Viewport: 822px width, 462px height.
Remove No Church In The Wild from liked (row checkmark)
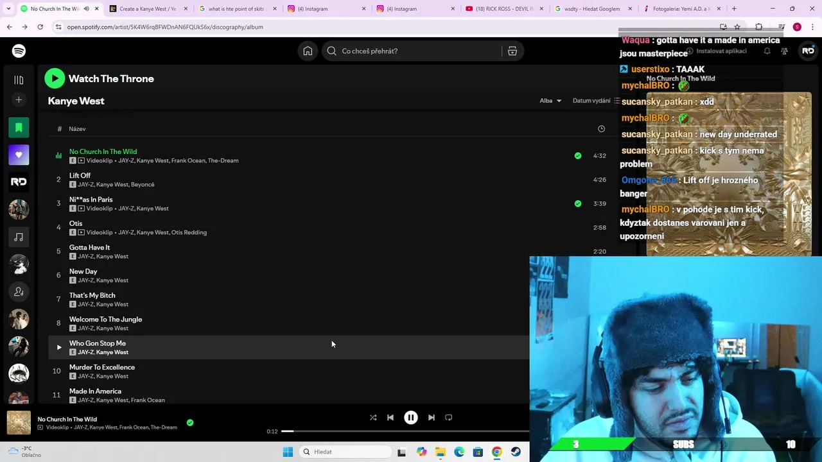point(578,155)
